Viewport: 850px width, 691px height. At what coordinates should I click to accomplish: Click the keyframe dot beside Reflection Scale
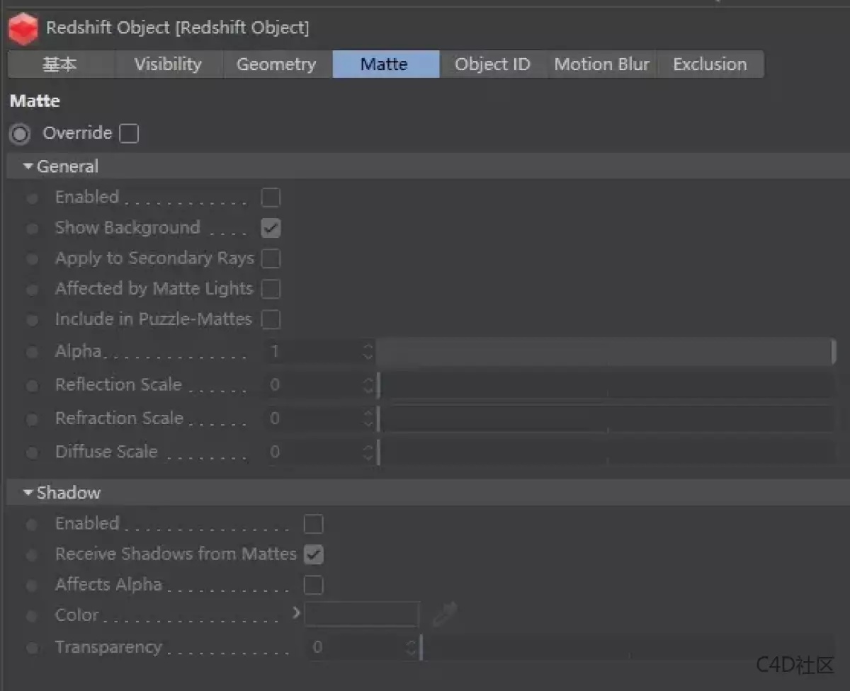(32, 385)
